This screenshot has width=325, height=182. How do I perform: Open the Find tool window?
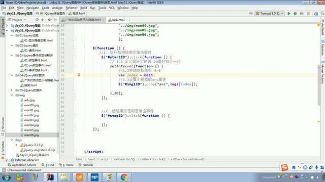[x=48, y=165]
